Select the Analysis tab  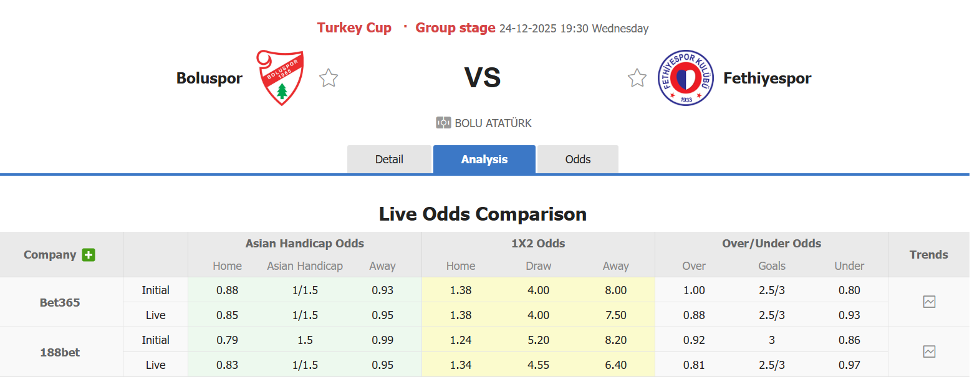[x=484, y=159]
